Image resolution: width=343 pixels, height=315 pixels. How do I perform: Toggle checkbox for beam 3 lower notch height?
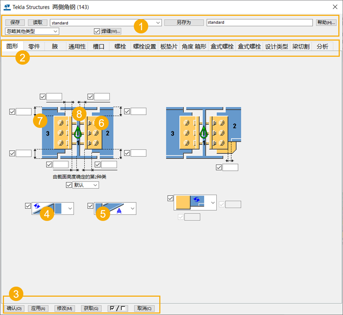click(12, 153)
